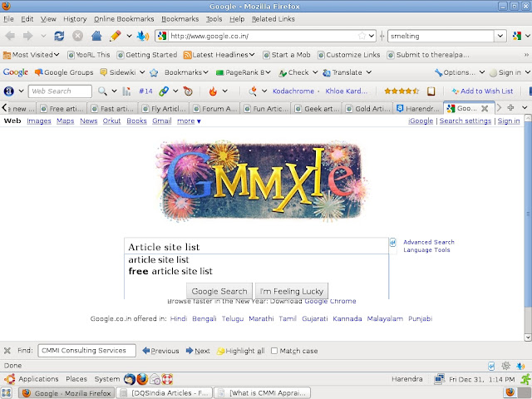Open the Tools menu
This screenshot has width=532, height=399.
pos(214,19)
